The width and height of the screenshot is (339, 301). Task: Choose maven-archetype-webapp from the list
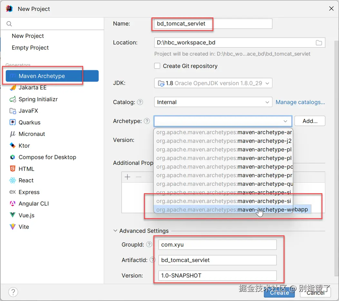click(x=232, y=210)
